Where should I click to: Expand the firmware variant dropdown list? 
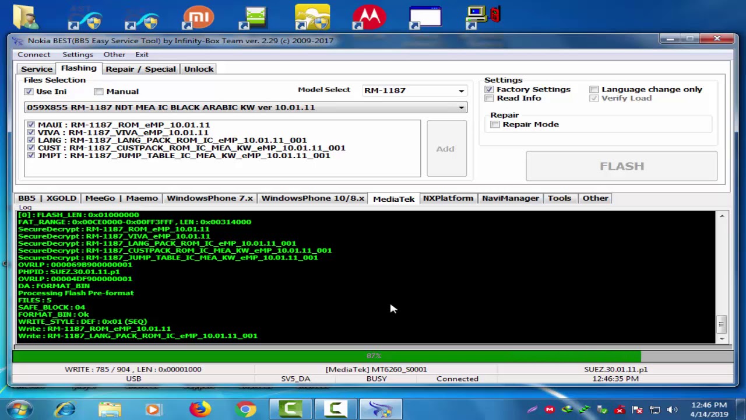coord(461,107)
